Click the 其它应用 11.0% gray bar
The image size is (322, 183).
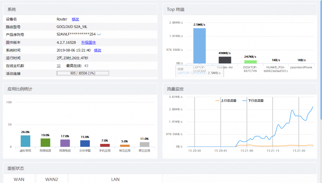(145, 144)
